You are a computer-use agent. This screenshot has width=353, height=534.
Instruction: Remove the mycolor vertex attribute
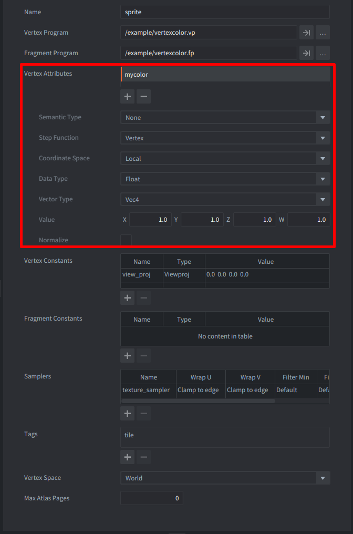coord(143,96)
